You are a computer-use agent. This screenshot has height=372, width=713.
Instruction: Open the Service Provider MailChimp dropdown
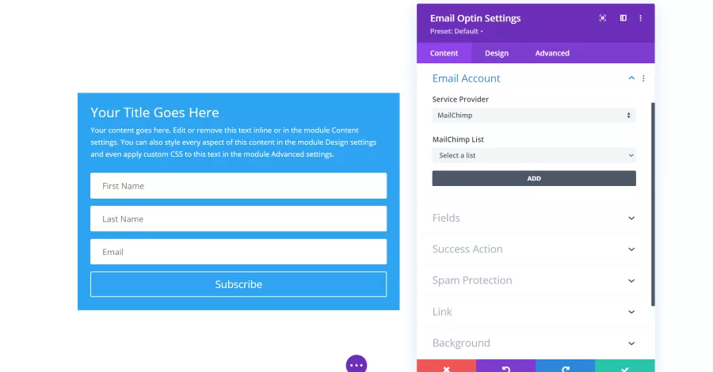534,116
